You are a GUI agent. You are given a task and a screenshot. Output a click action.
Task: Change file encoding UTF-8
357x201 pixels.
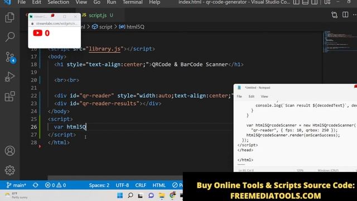(122, 185)
